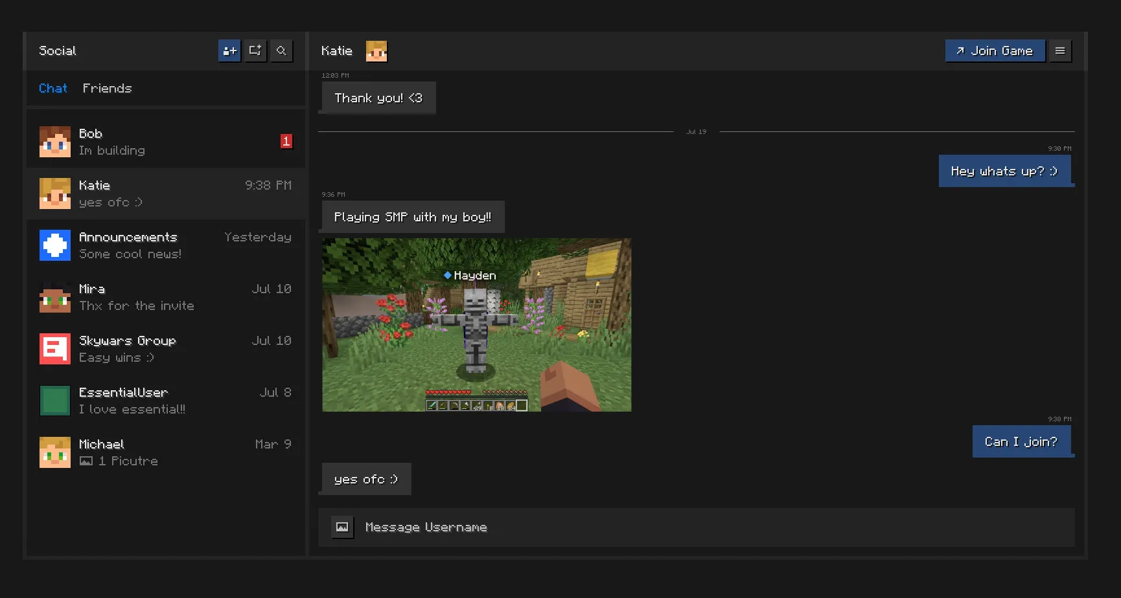Click the add friend icon
The height and width of the screenshot is (598, 1121).
[x=229, y=50]
